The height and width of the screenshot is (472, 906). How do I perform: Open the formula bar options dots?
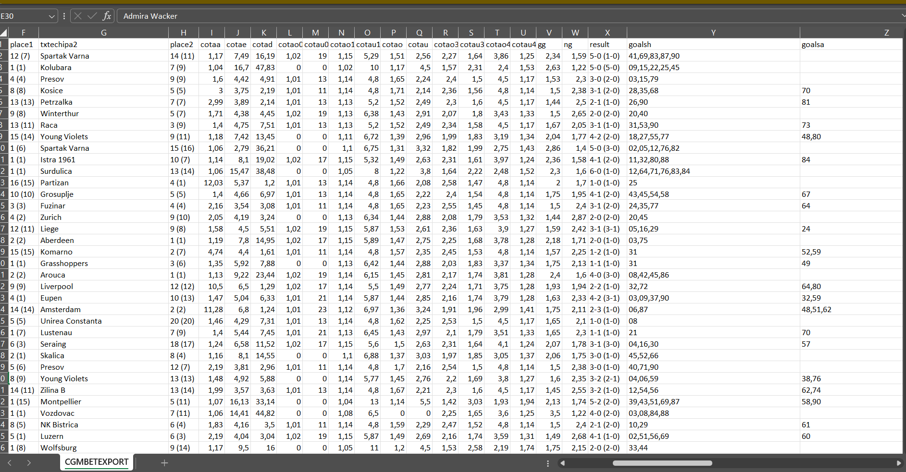coord(64,16)
